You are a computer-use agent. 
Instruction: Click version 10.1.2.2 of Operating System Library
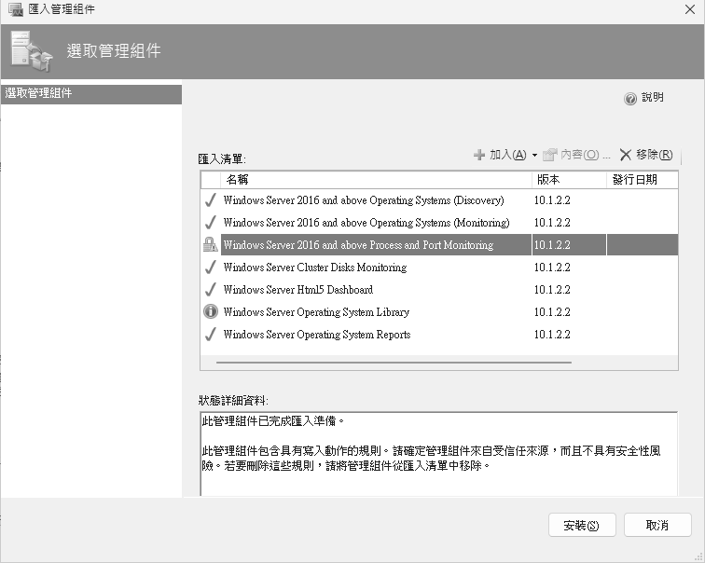pyautogui.click(x=552, y=312)
